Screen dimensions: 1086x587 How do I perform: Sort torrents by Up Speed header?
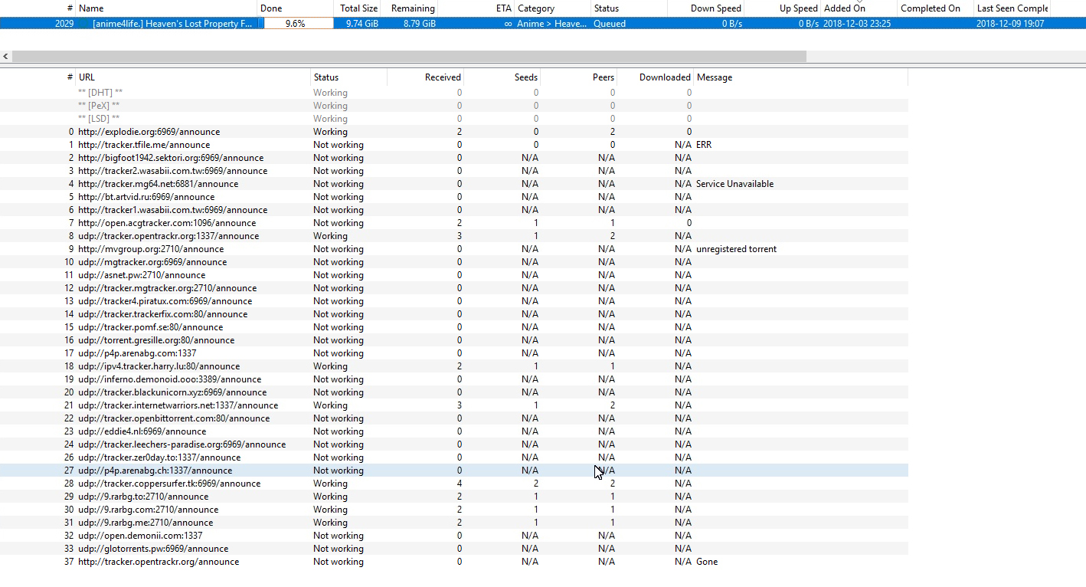coord(799,8)
